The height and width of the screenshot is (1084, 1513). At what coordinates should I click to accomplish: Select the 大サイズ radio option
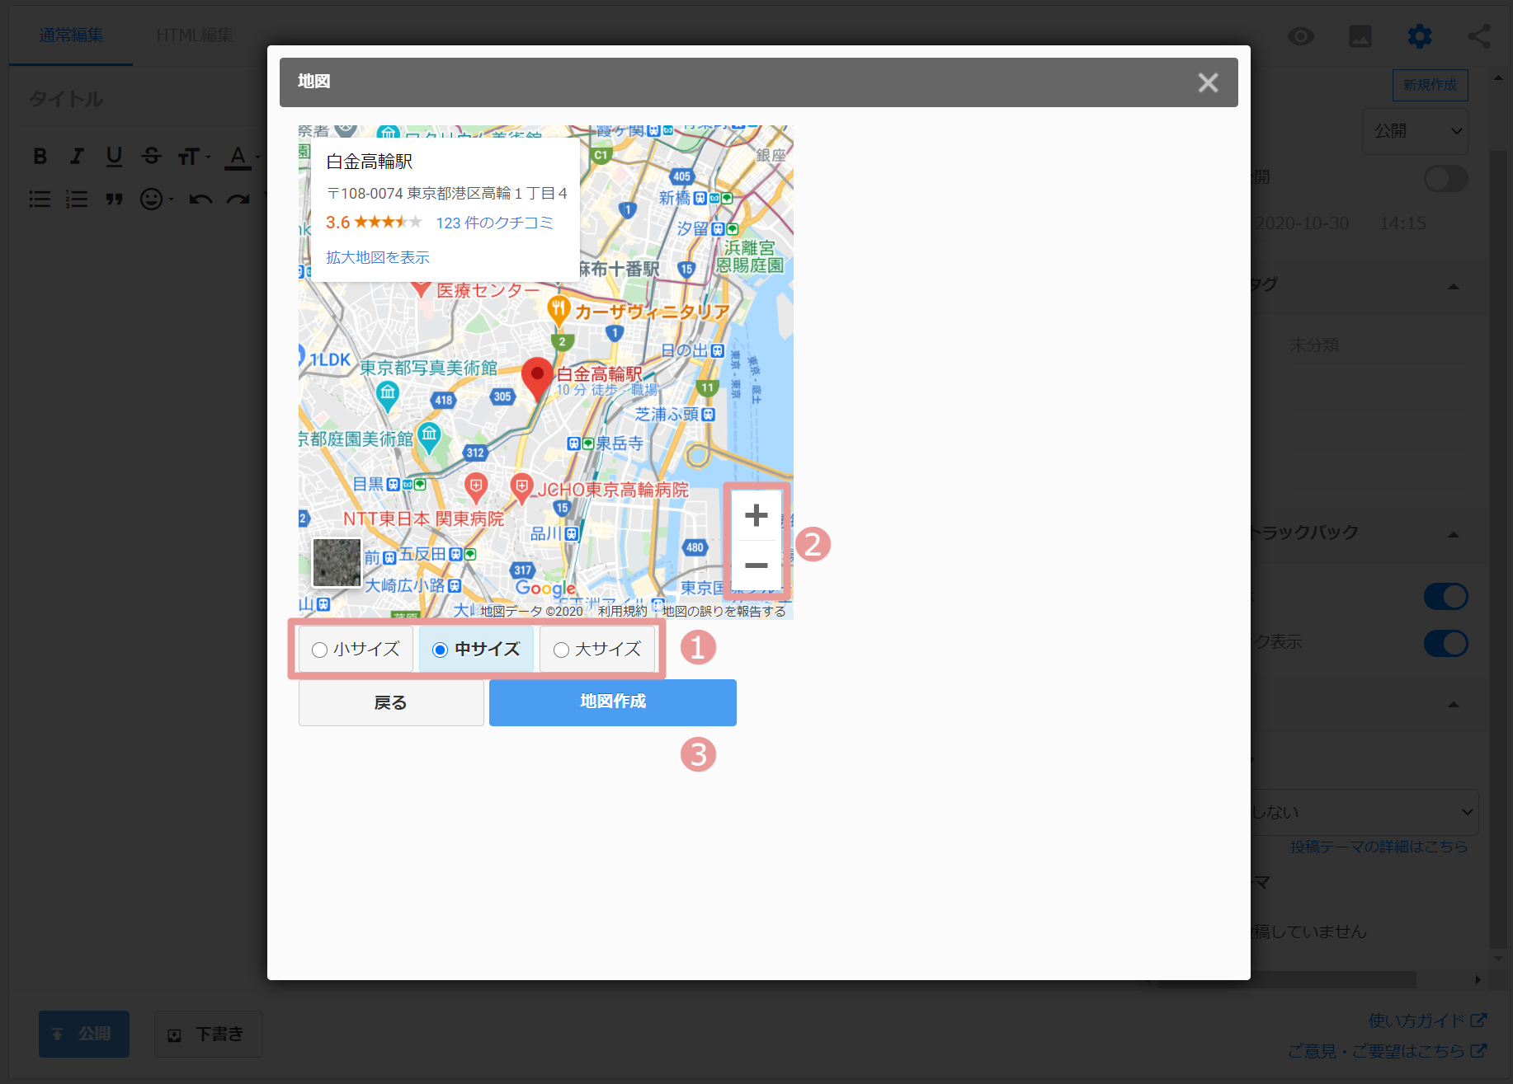(x=597, y=650)
